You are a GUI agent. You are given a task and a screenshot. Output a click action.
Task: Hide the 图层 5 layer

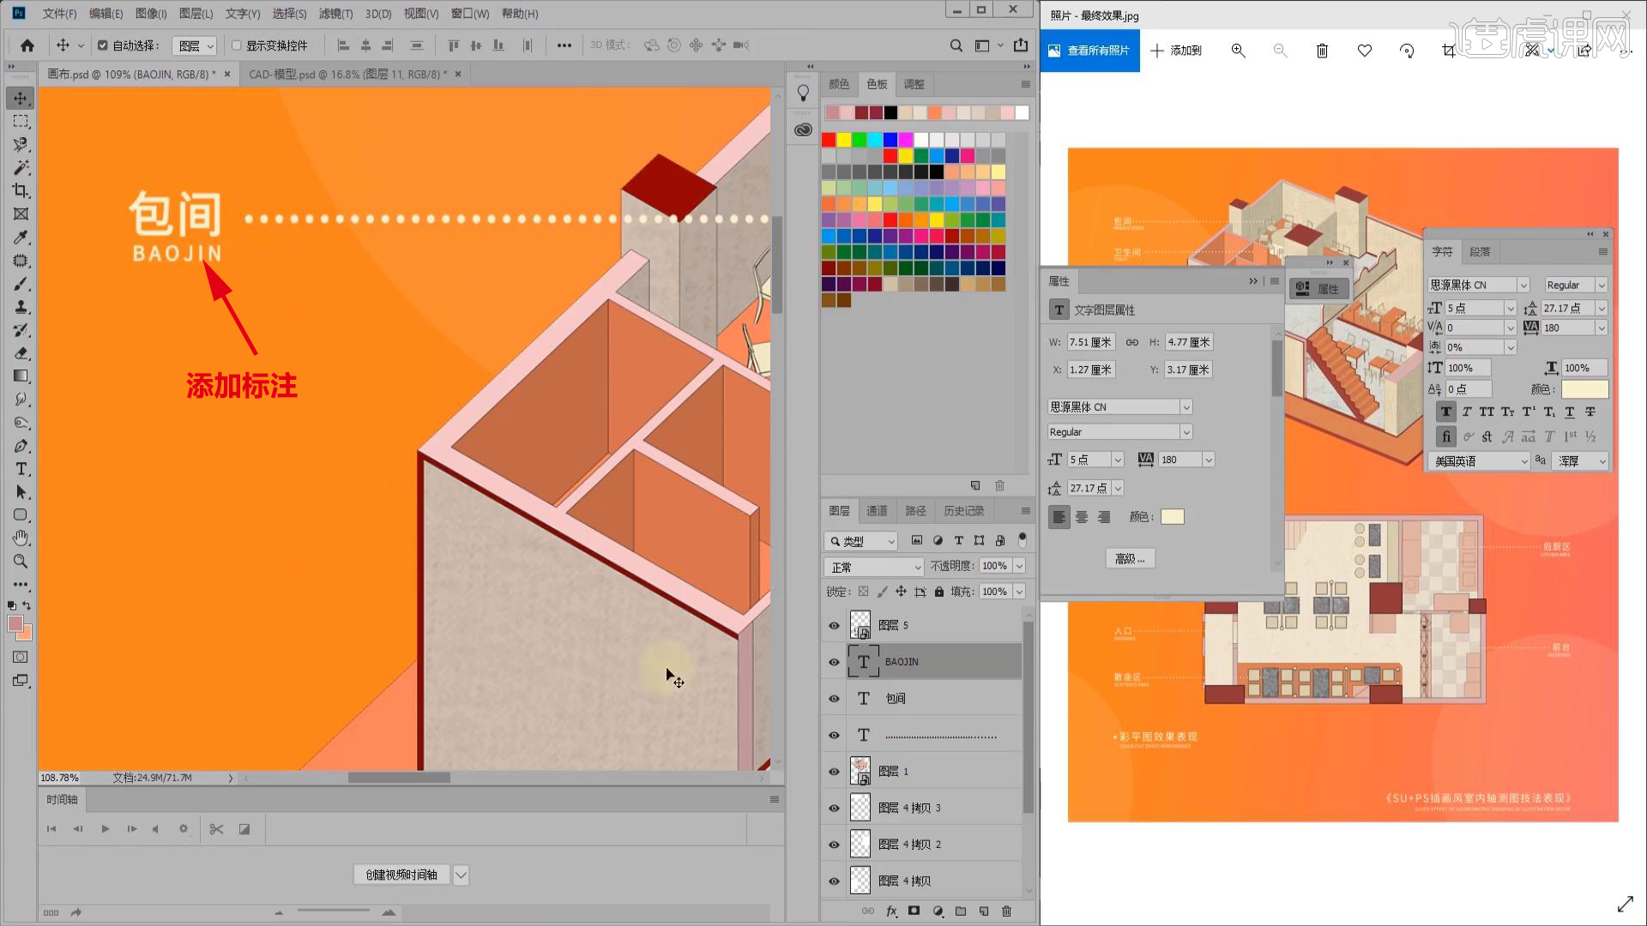pos(834,626)
